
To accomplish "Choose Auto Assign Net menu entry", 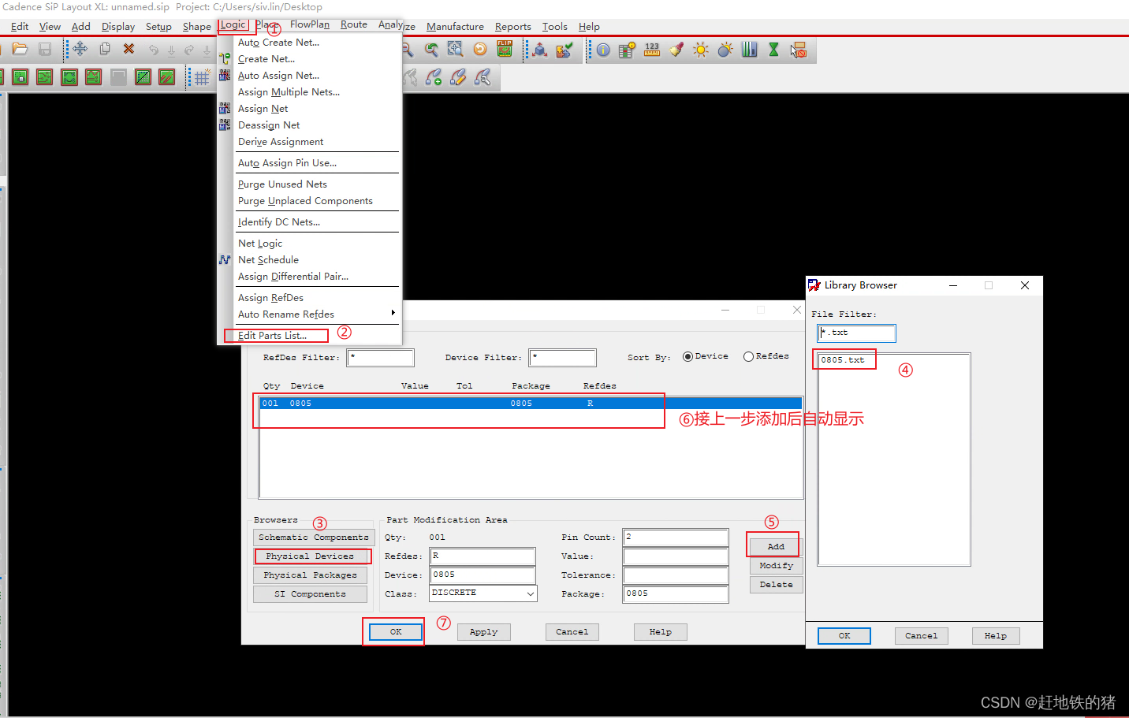I will pyautogui.click(x=278, y=76).
